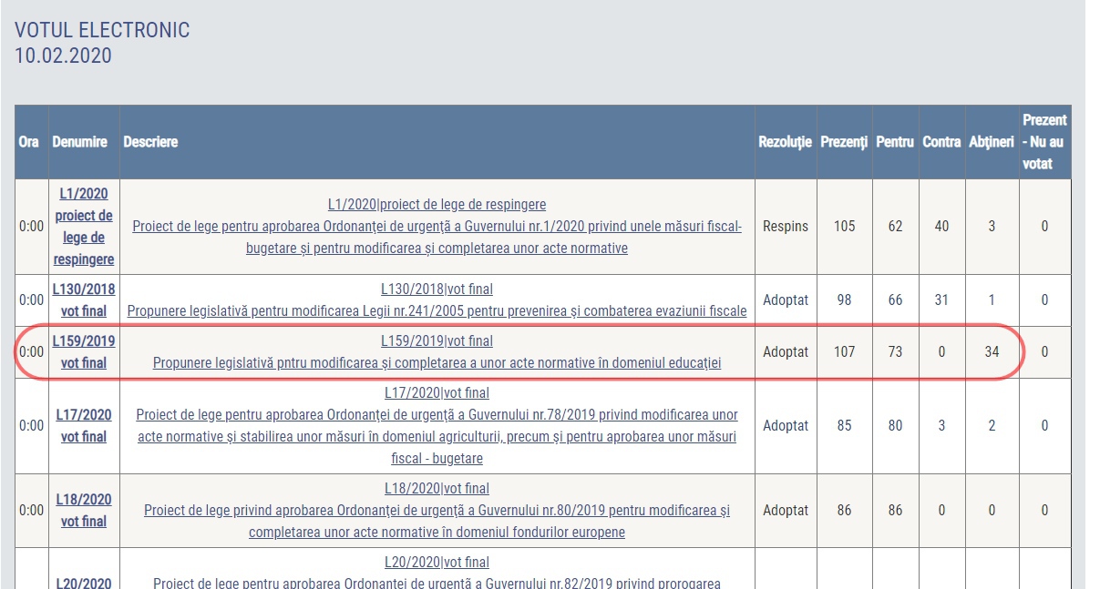The height and width of the screenshot is (589, 1100).
Task: Click the Respins resolution cell for L1/2020
Action: [x=786, y=227]
